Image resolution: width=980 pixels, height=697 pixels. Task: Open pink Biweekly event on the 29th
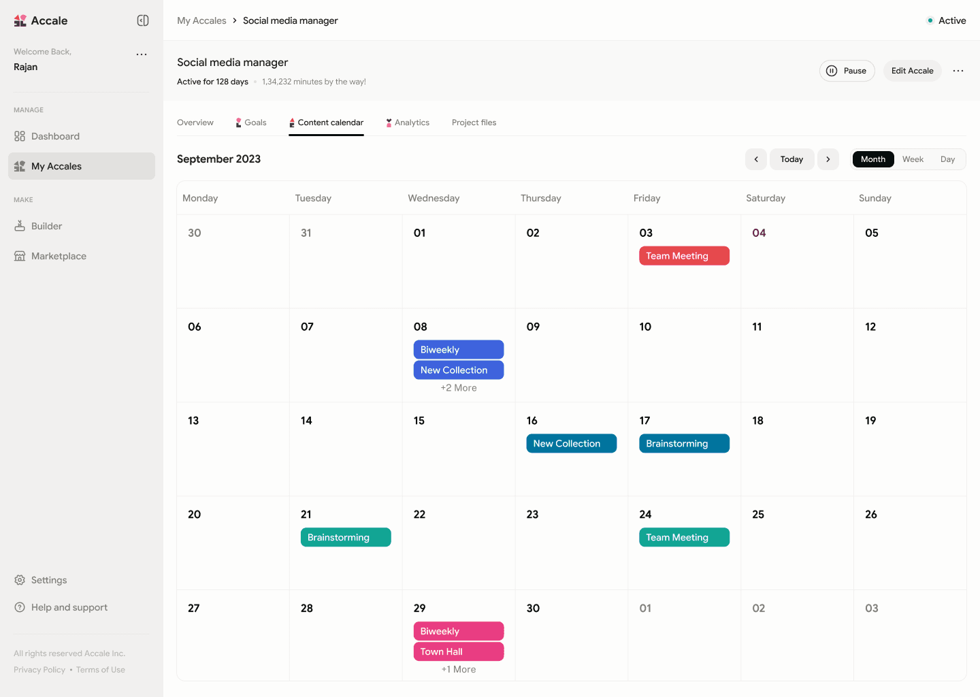click(459, 632)
